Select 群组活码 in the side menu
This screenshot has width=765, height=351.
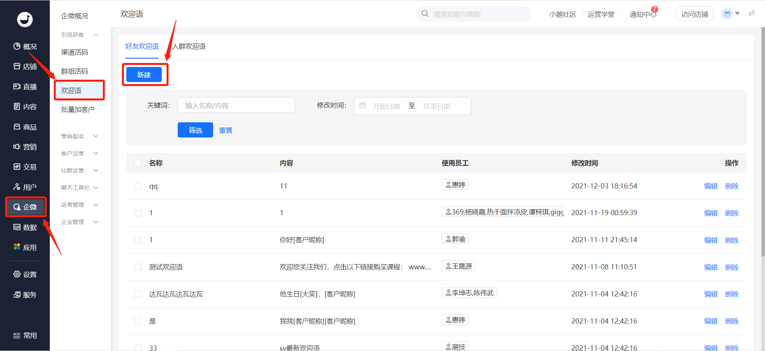point(75,71)
